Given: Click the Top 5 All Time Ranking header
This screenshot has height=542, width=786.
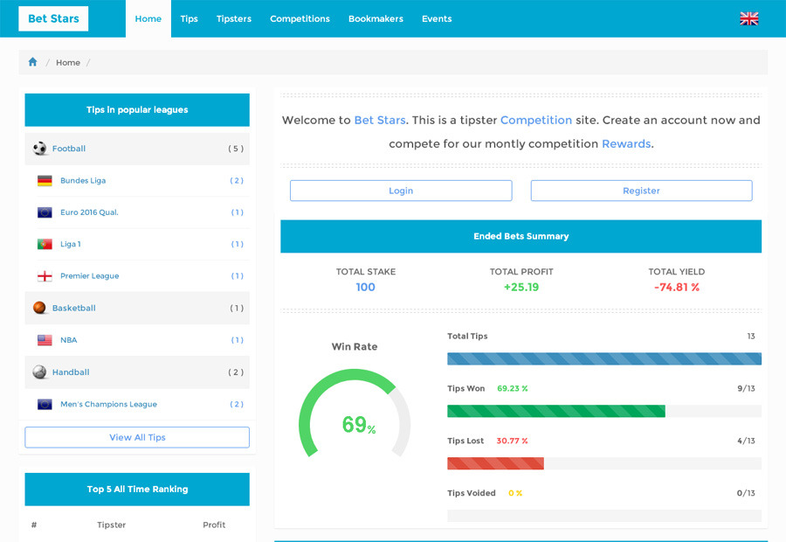Looking at the screenshot, I should 137,490.
